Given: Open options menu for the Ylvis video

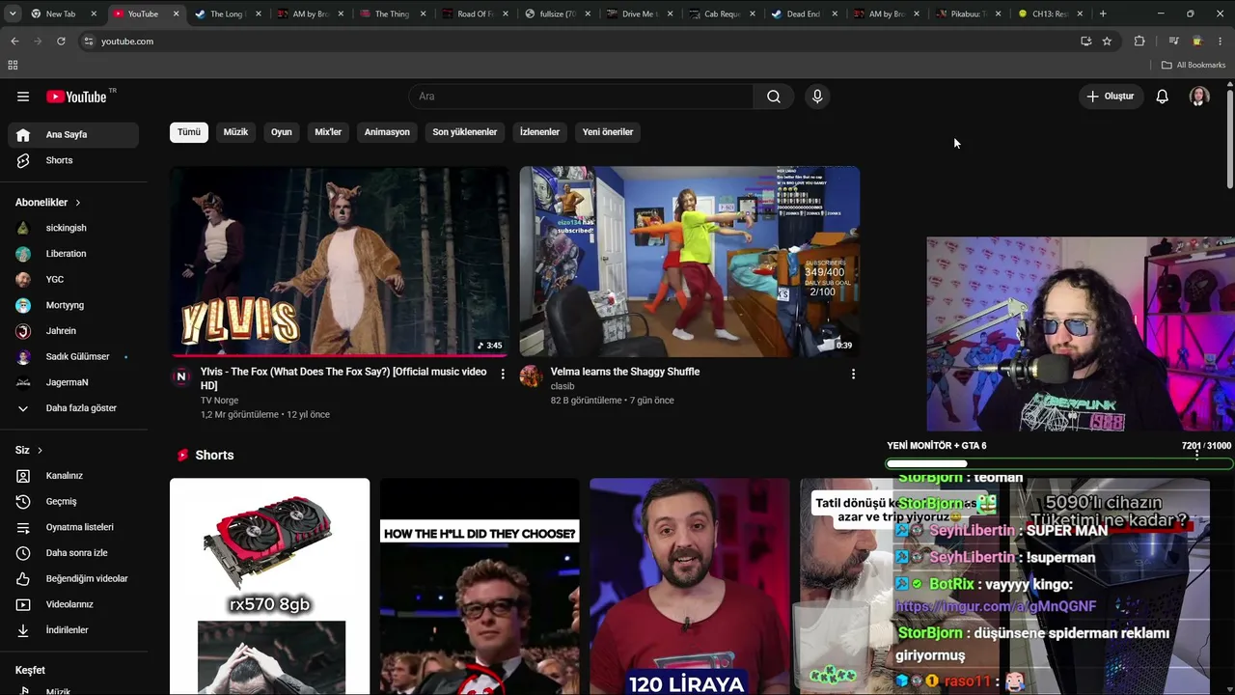Looking at the screenshot, I should pos(503,374).
